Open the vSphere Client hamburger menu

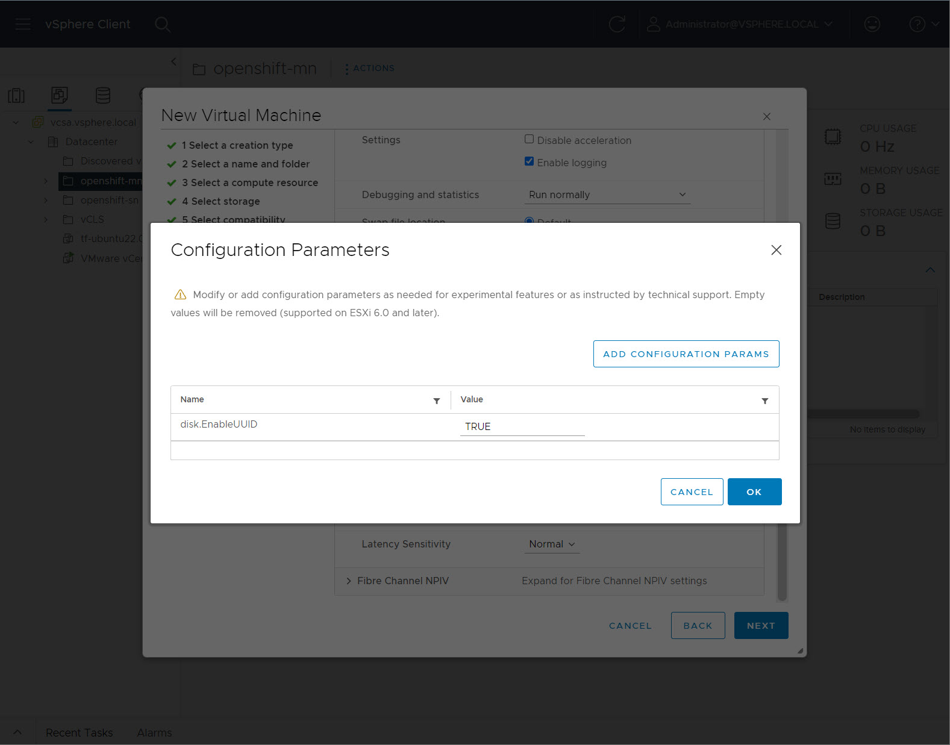point(23,24)
